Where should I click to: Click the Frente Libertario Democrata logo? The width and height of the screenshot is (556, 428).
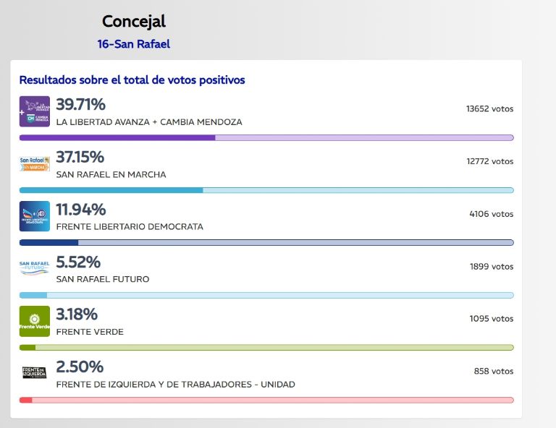tap(34, 216)
